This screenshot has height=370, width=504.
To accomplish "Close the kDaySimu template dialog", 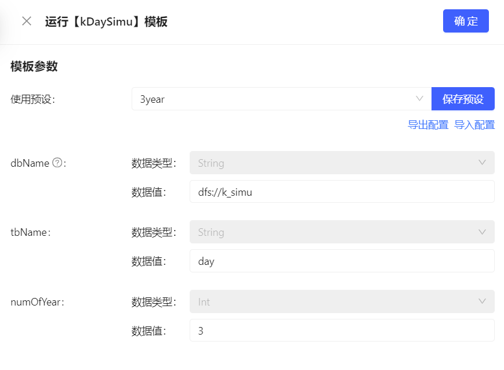I will point(27,21).
